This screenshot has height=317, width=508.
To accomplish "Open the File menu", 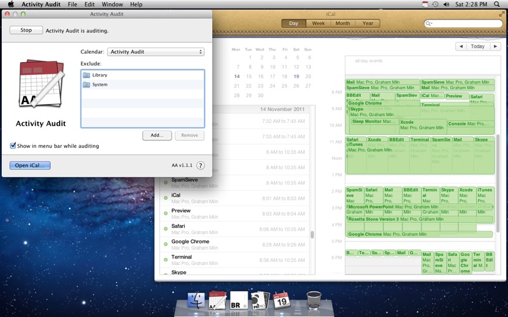I will [72, 4].
